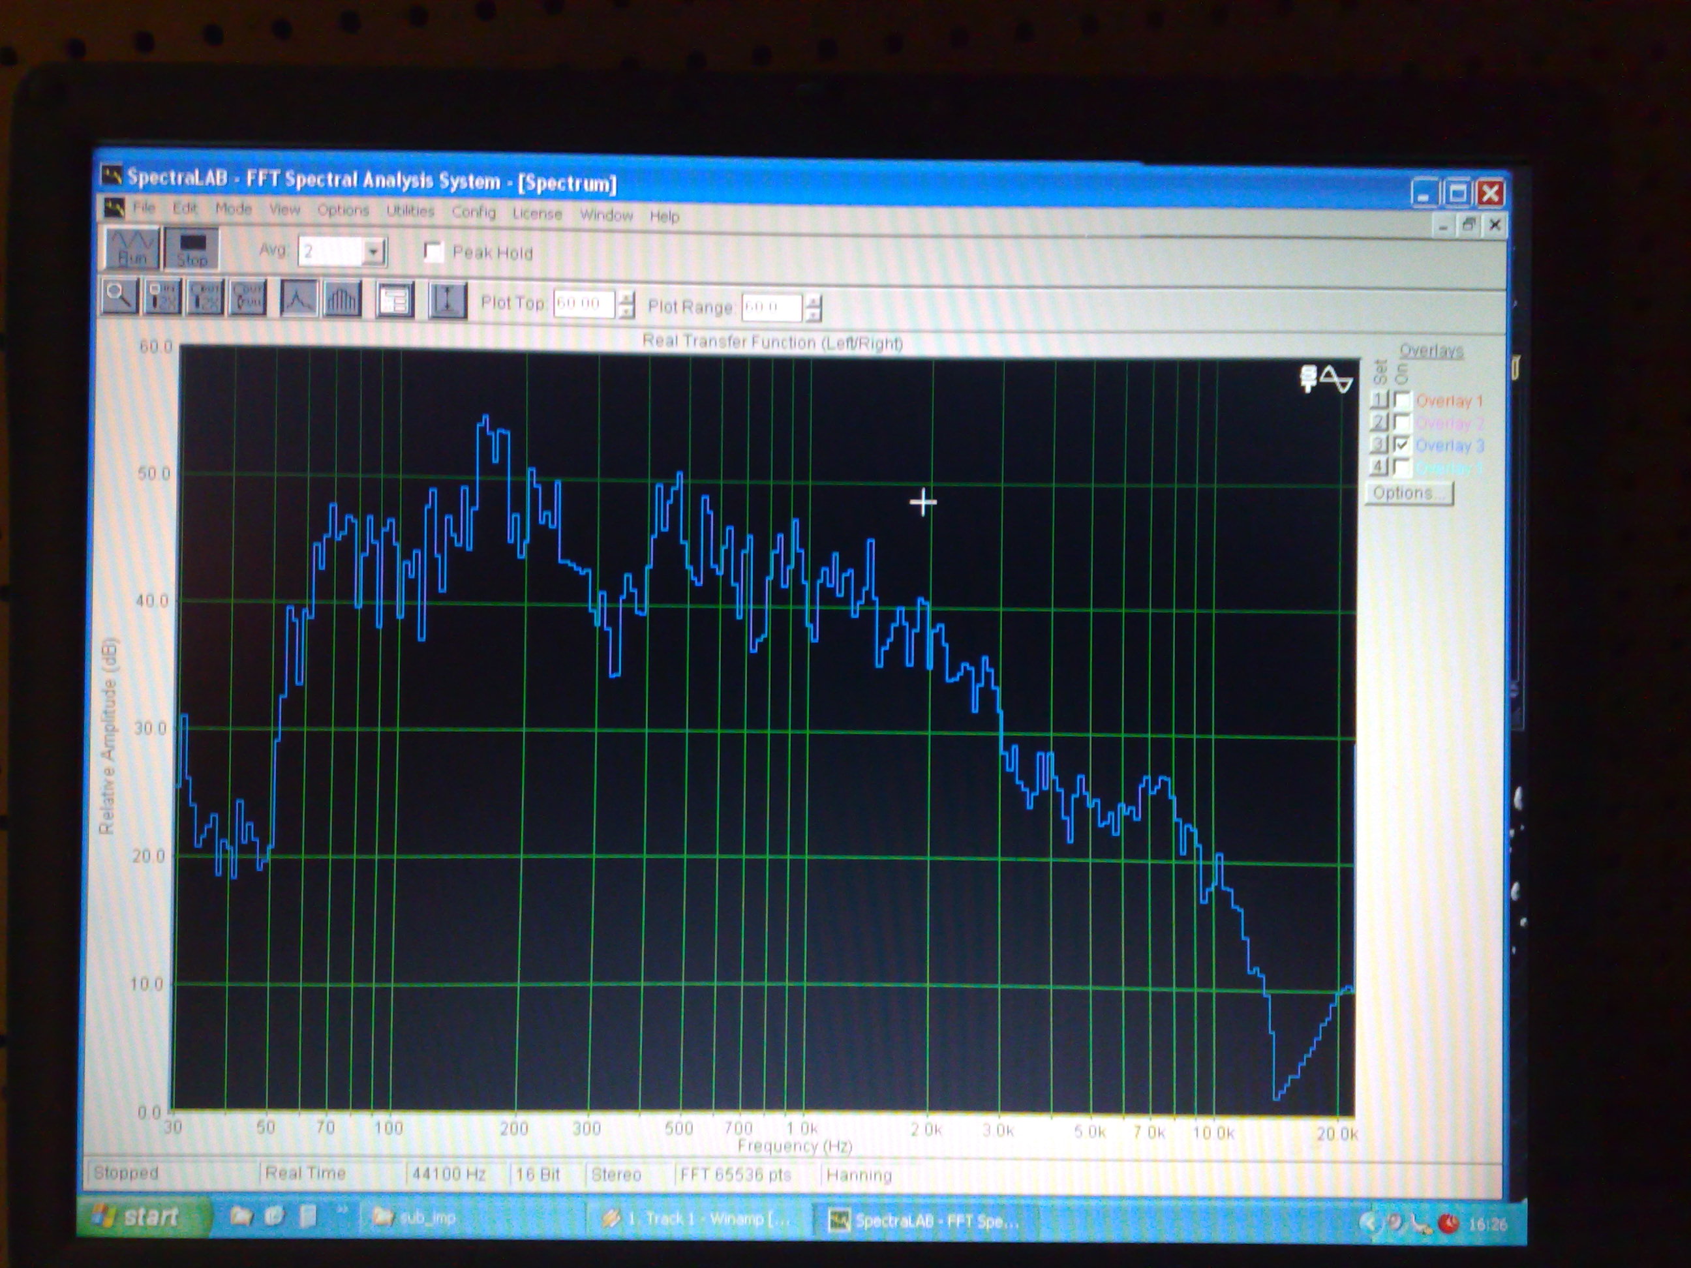Uncheck the Overlay 3 checkbox

1402,445
